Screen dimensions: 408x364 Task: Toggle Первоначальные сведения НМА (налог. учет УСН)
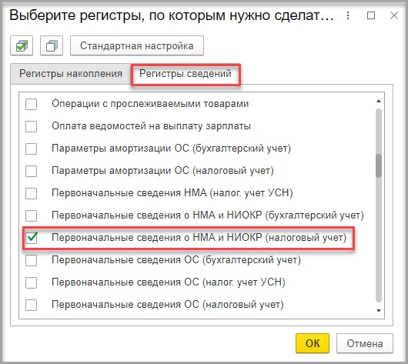coord(31,193)
